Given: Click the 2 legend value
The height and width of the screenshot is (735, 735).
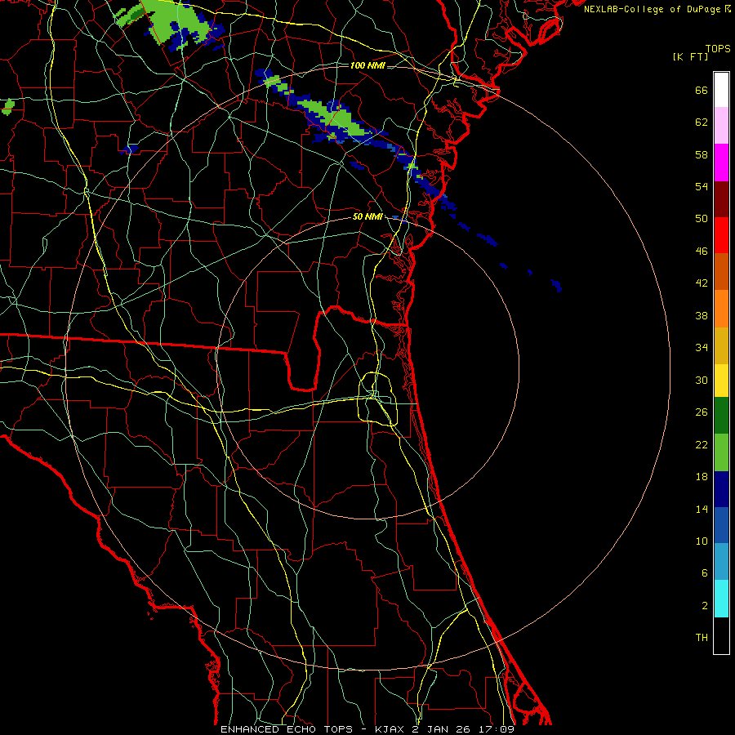Looking at the screenshot, I should pos(705,606).
